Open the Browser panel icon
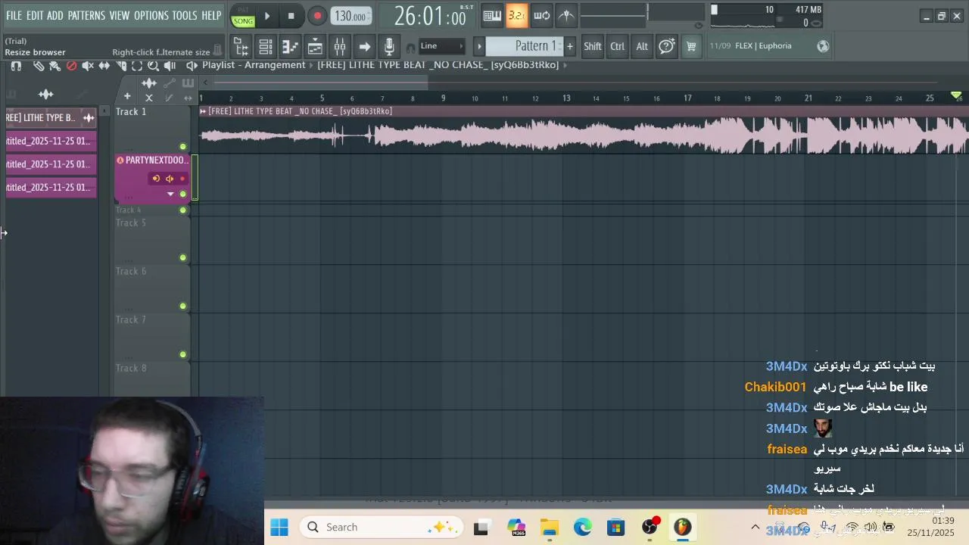Viewport: 969px width, 545px height. point(241,47)
